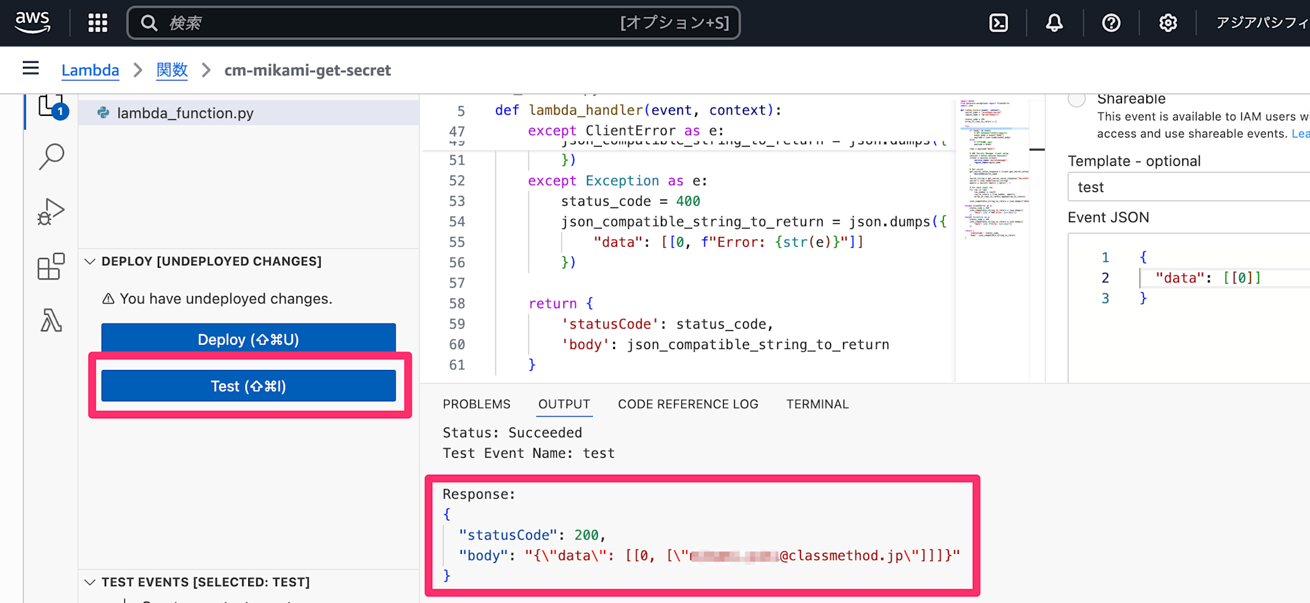Click the Template optional field showing test
This screenshot has width=1310, height=603.
(1189, 187)
